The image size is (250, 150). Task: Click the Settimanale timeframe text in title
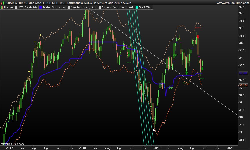point(75,3)
